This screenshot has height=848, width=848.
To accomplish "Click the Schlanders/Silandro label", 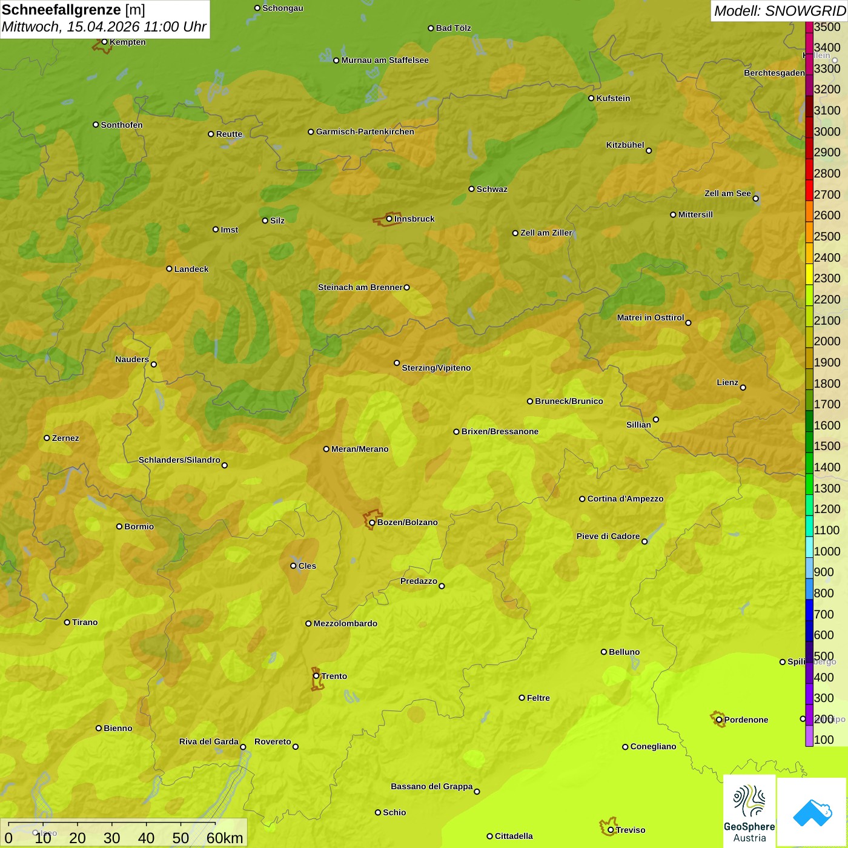I will 179,460.
